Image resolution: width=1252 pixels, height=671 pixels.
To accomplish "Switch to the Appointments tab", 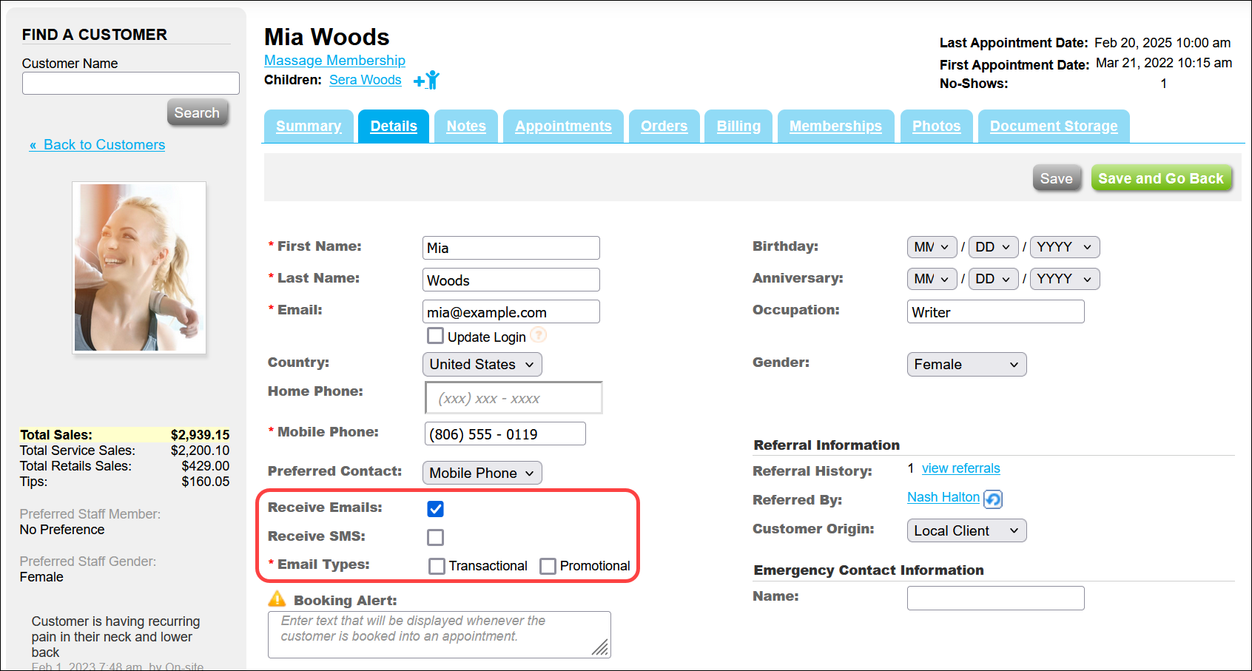I will click(x=563, y=126).
